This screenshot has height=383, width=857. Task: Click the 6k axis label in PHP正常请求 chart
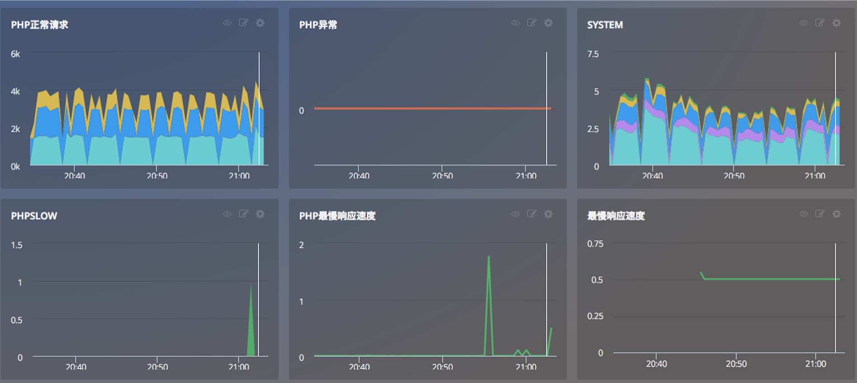(x=15, y=54)
